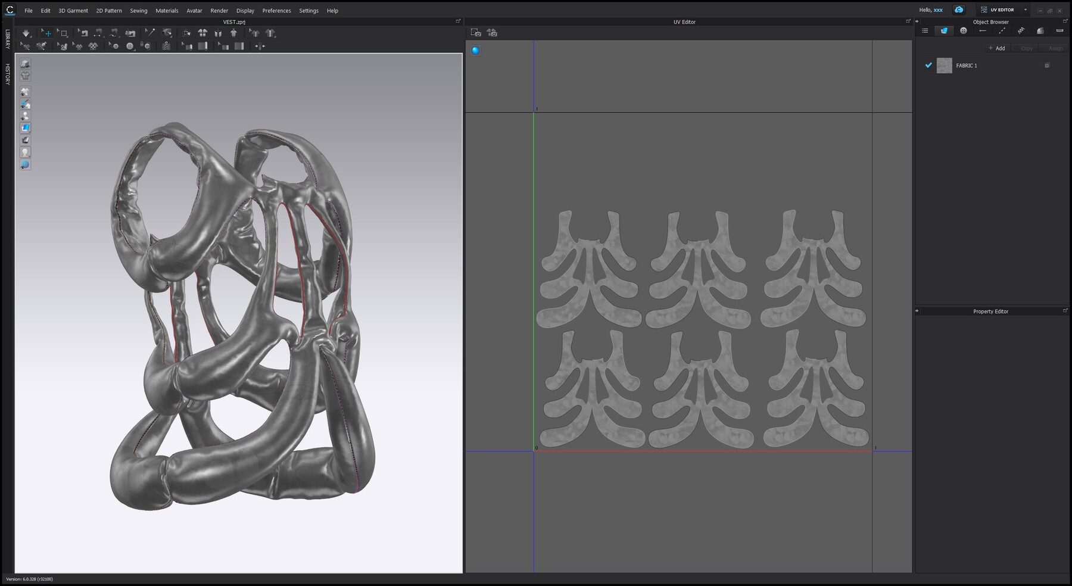The height and width of the screenshot is (586, 1072).
Task: Open the Topstitch section of the Object Browser
Action: click(1002, 30)
